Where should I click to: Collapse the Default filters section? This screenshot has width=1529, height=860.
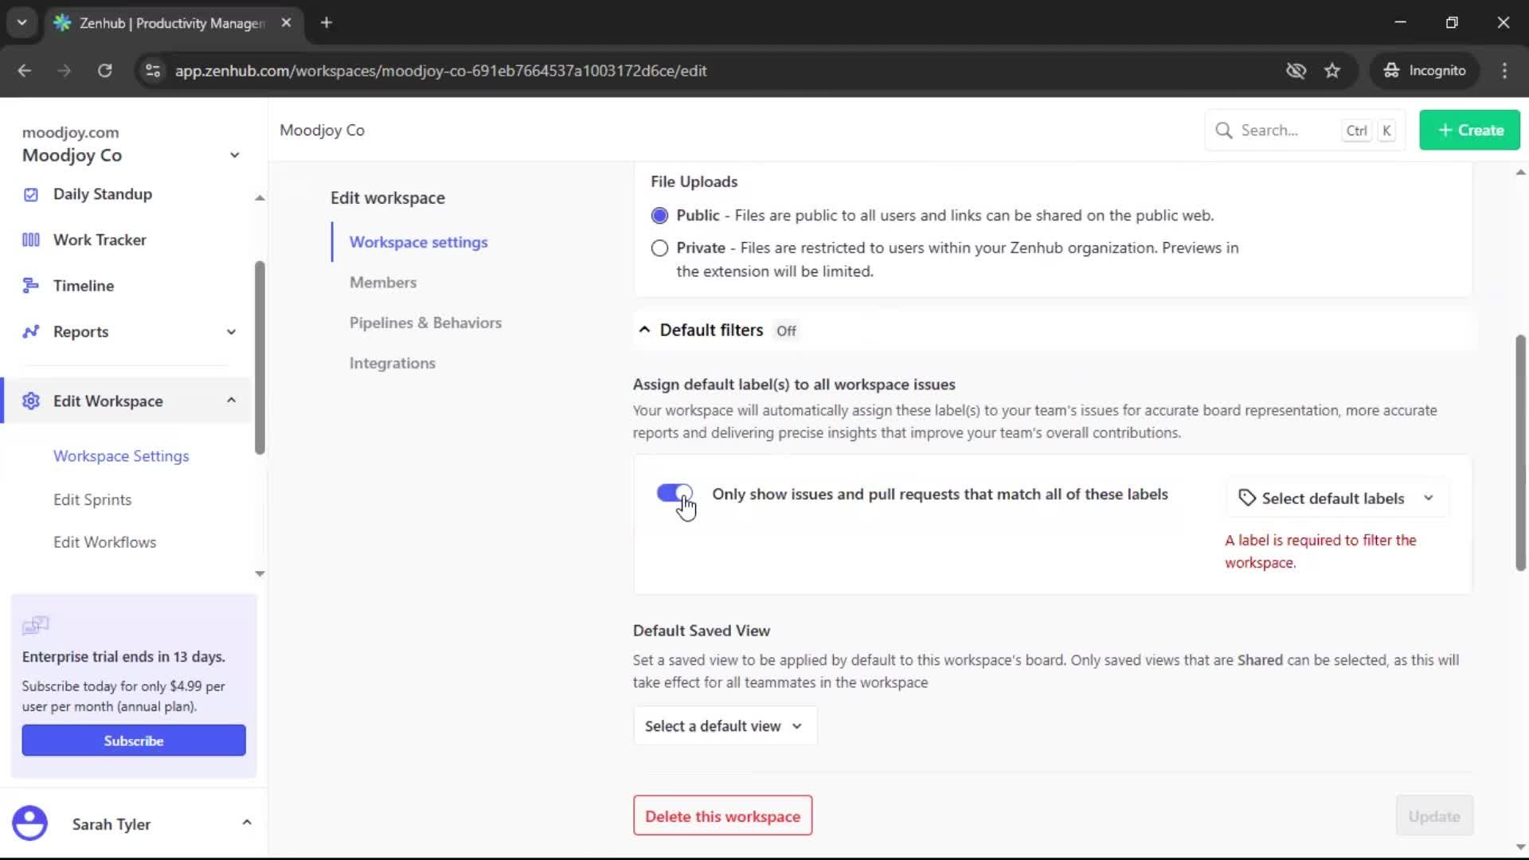(644, 329)
